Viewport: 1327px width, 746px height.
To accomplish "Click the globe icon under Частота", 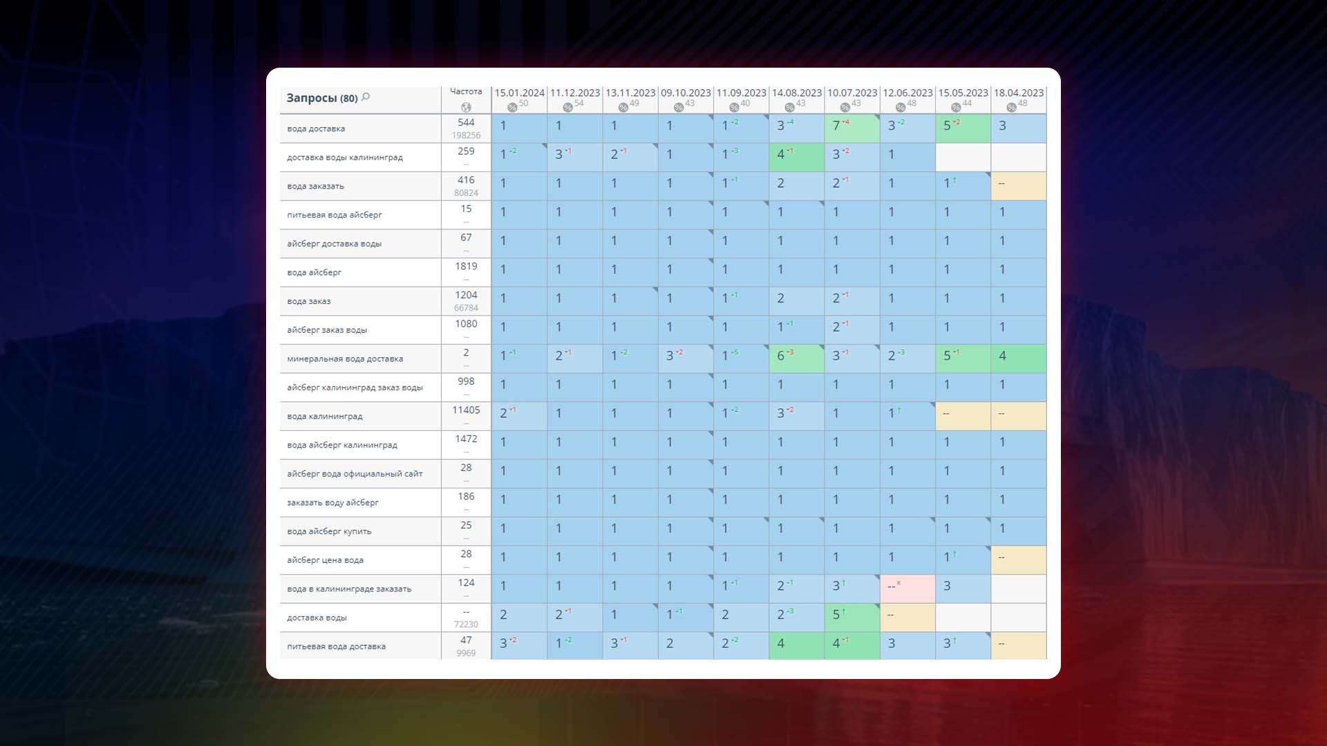I will pos(466,107).
